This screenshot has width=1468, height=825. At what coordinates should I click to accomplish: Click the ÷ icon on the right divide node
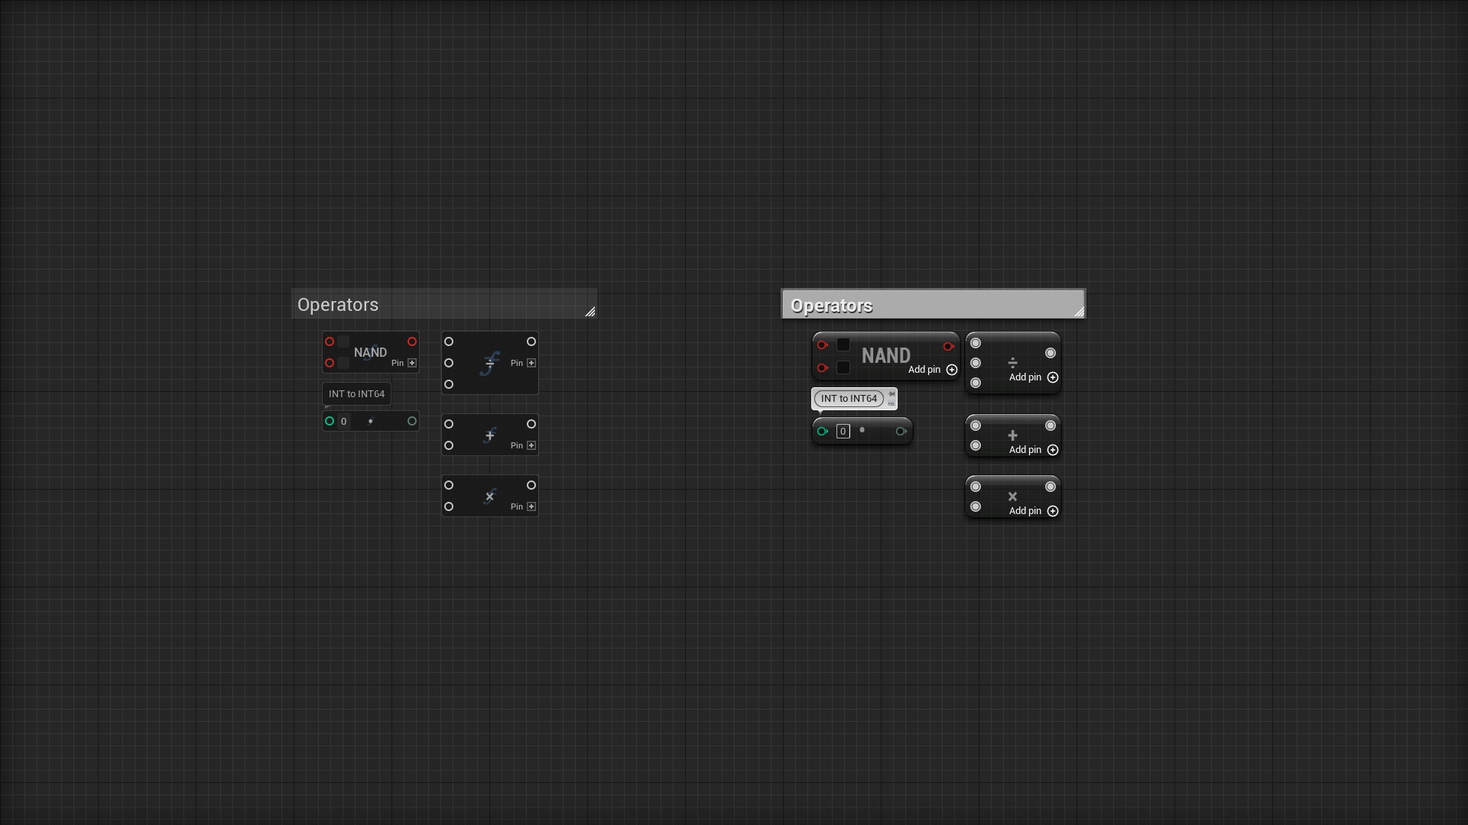point(1013,362)
